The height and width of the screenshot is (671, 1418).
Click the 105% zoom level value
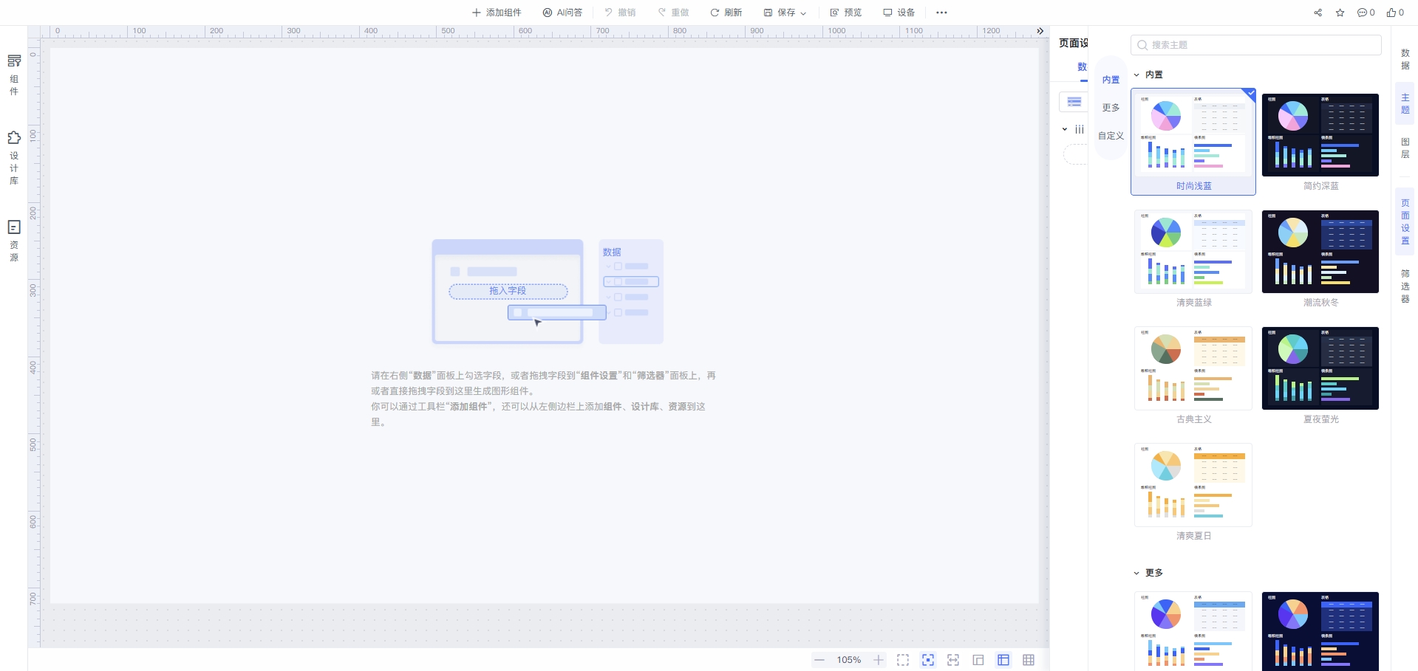coord(848,660)
